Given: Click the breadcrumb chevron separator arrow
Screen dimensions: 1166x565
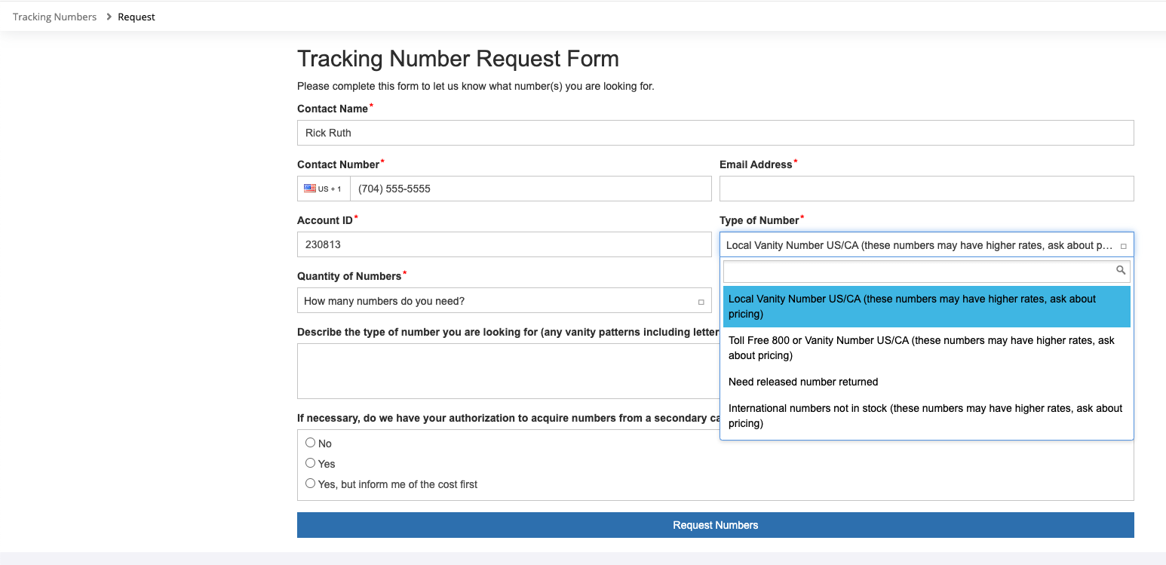Looking at the screenshot, I should (x=108, y=17).
